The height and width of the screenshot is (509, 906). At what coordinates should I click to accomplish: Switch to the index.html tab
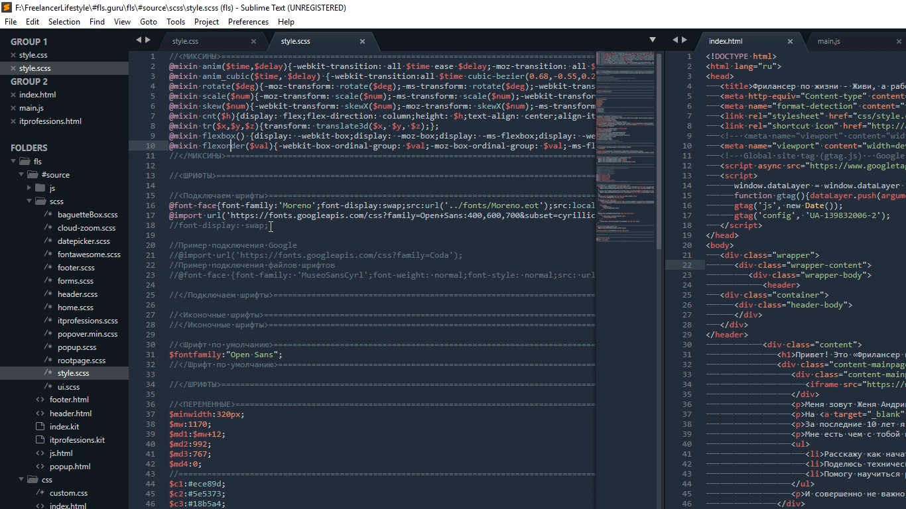click(749, 41)
